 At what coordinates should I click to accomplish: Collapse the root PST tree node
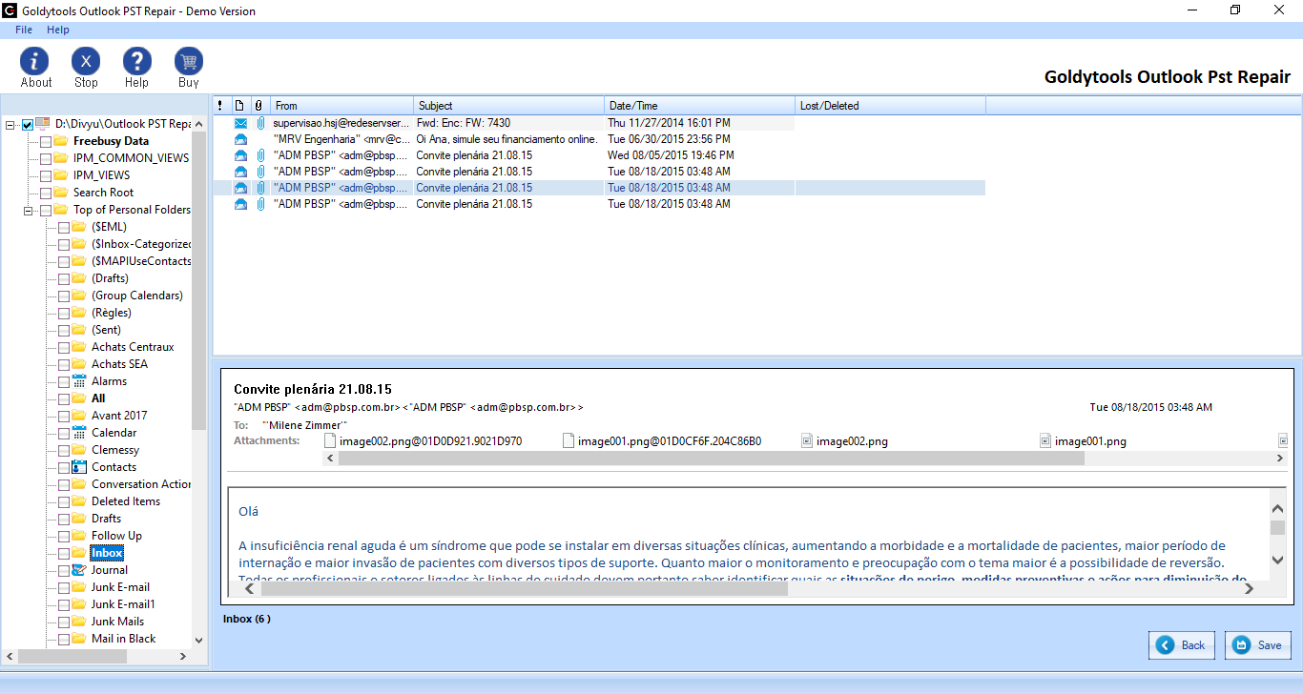click(x=11, y=125)
